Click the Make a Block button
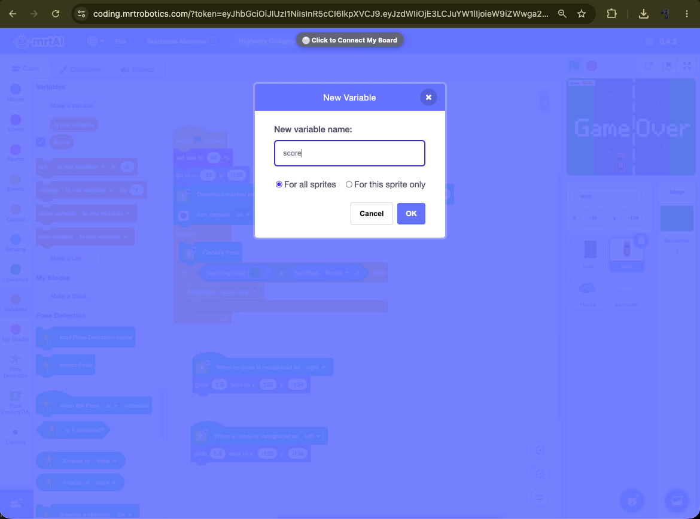 (69, 296)
